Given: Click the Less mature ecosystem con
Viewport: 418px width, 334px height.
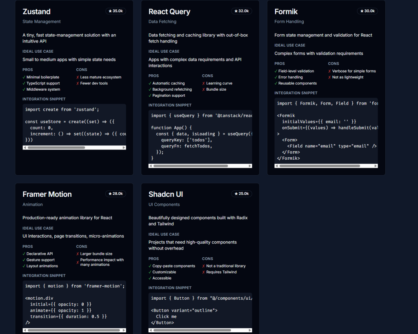Looking at the screenshot, I should [x=99, y=77].
